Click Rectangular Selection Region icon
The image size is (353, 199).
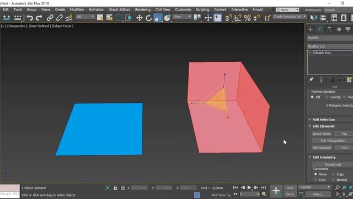pos(119,18)
